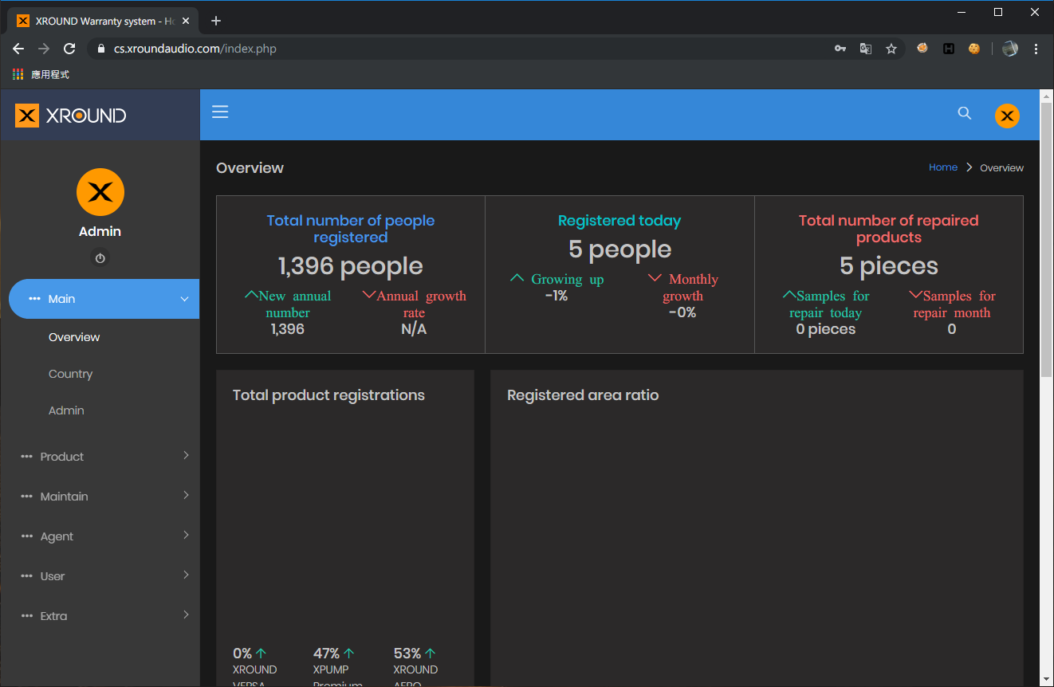Click the translate page icon
This screenshot has width=1054, height=687.
pyautogui.click(x=866, y=49)
